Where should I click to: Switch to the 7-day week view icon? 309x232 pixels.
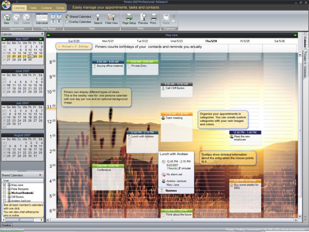coord(59,16)
